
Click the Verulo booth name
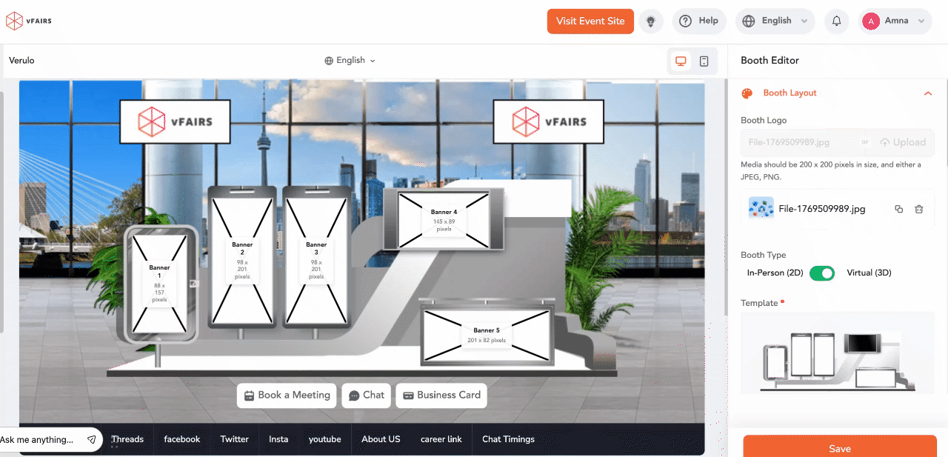click(x=21, y=61)
